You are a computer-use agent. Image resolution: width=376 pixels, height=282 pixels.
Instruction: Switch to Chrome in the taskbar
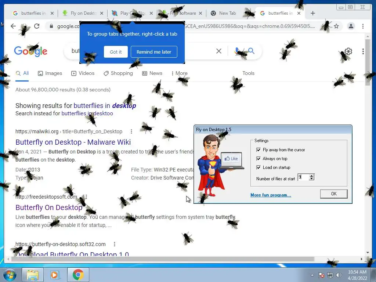[x=78, y=275]
